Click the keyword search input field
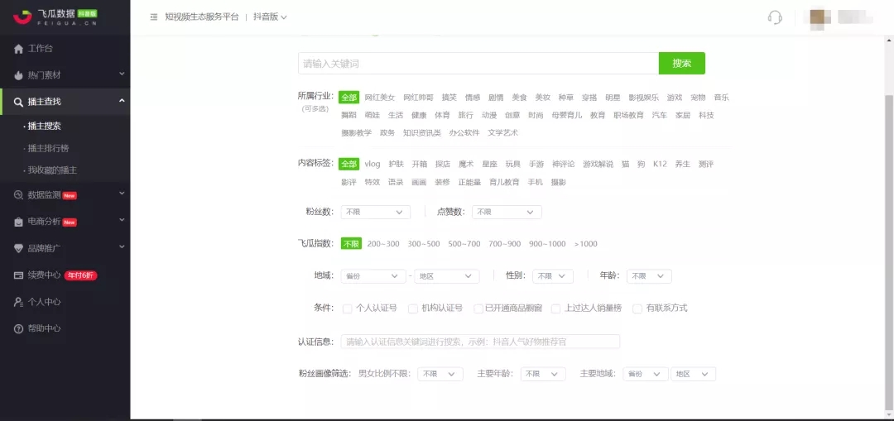This screenshot has height=421, width=894. click(x=478, y=64)
